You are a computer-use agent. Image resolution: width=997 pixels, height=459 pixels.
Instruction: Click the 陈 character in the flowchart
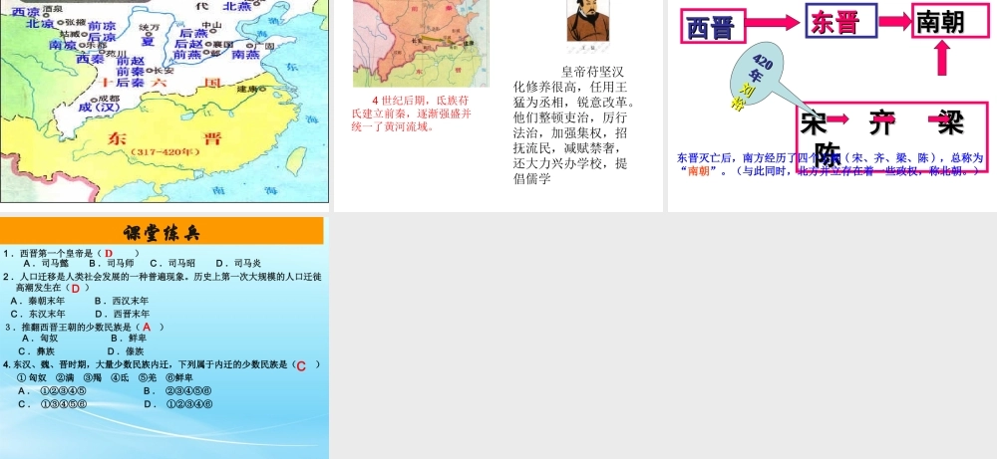[x=828, y=154]
